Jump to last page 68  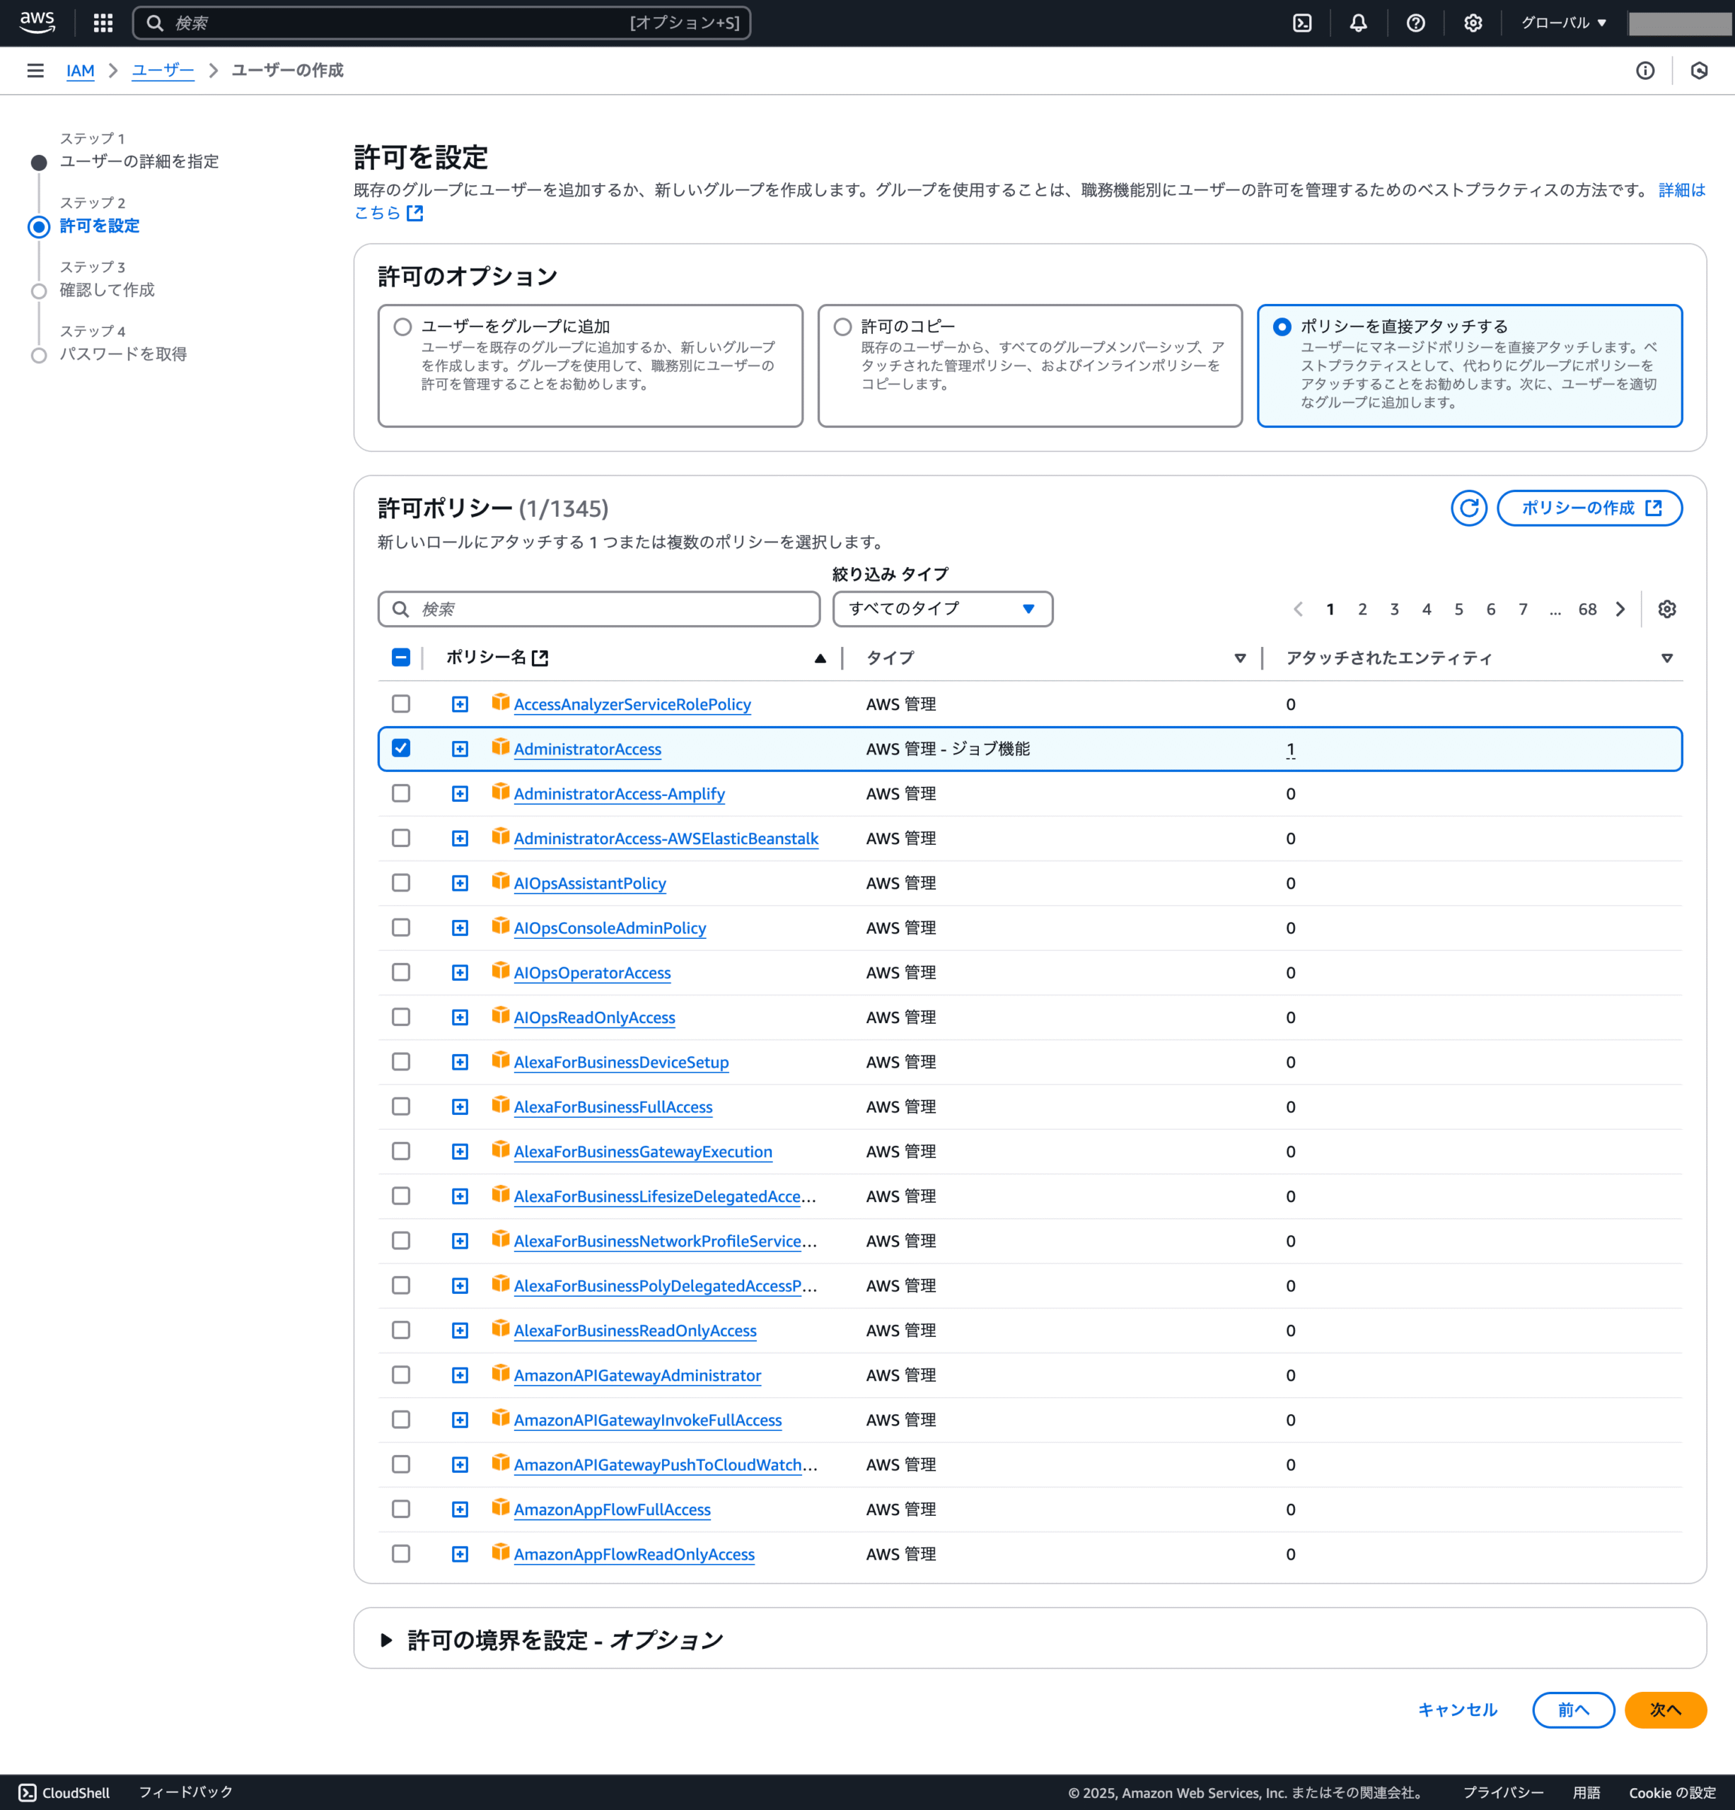(1587, 609)
